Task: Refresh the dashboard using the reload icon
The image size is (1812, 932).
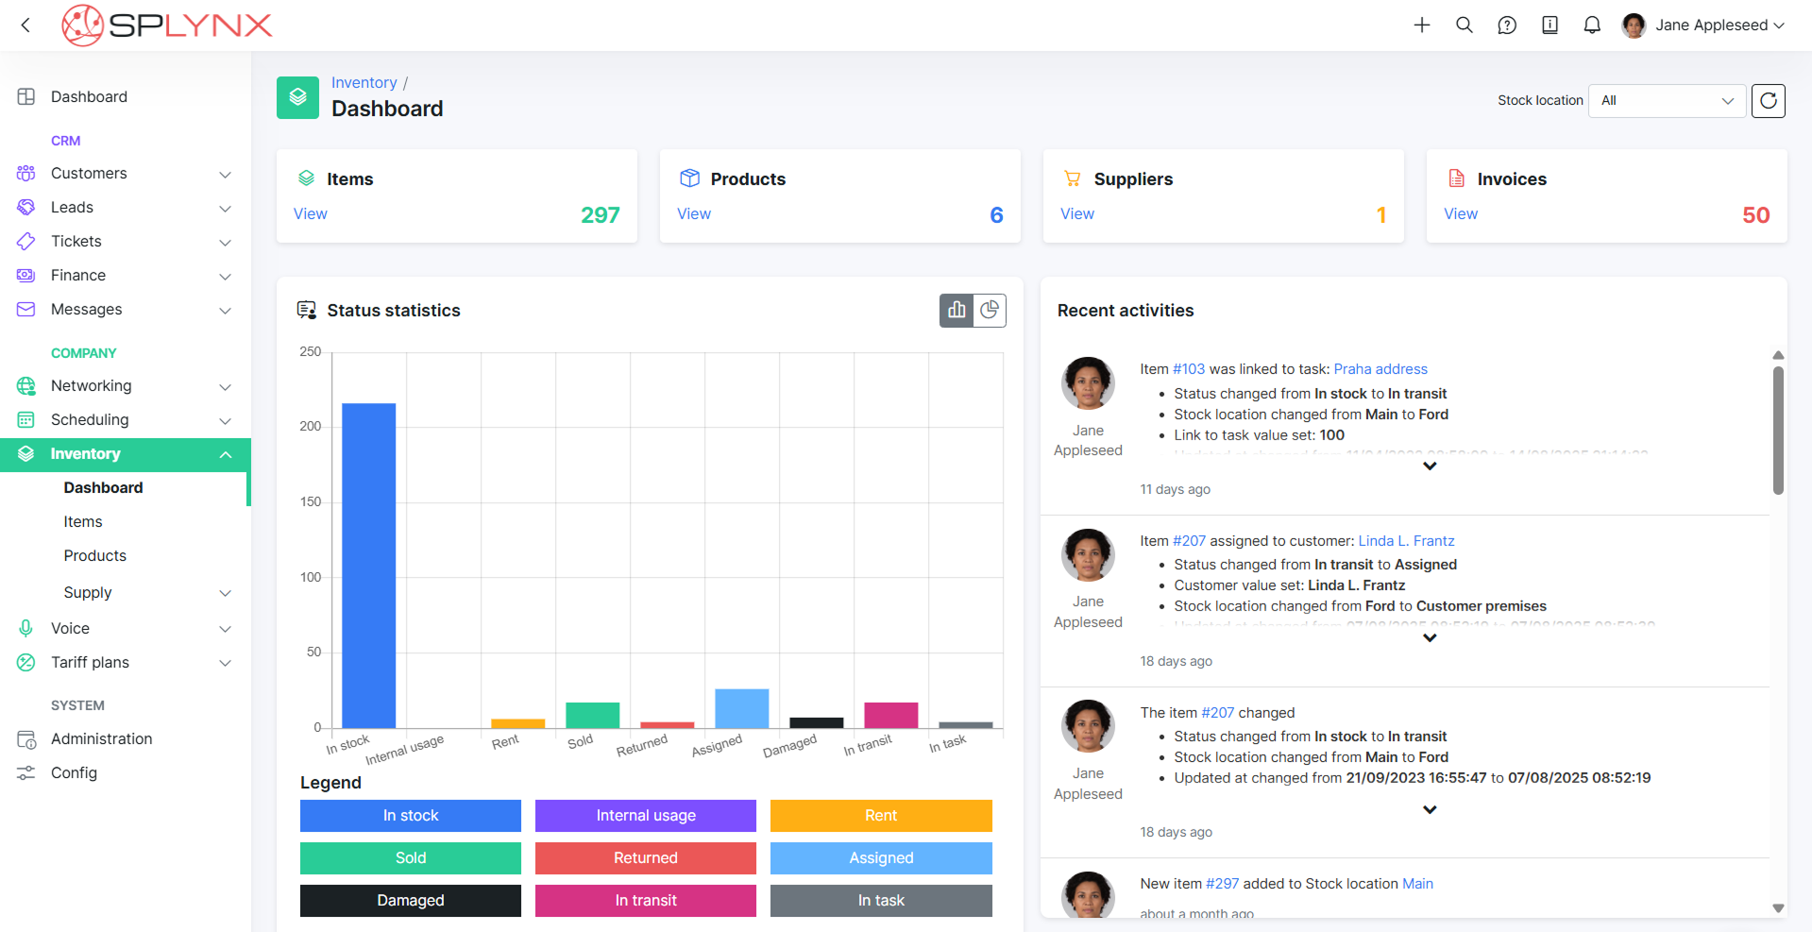Action: (1768, 100)
